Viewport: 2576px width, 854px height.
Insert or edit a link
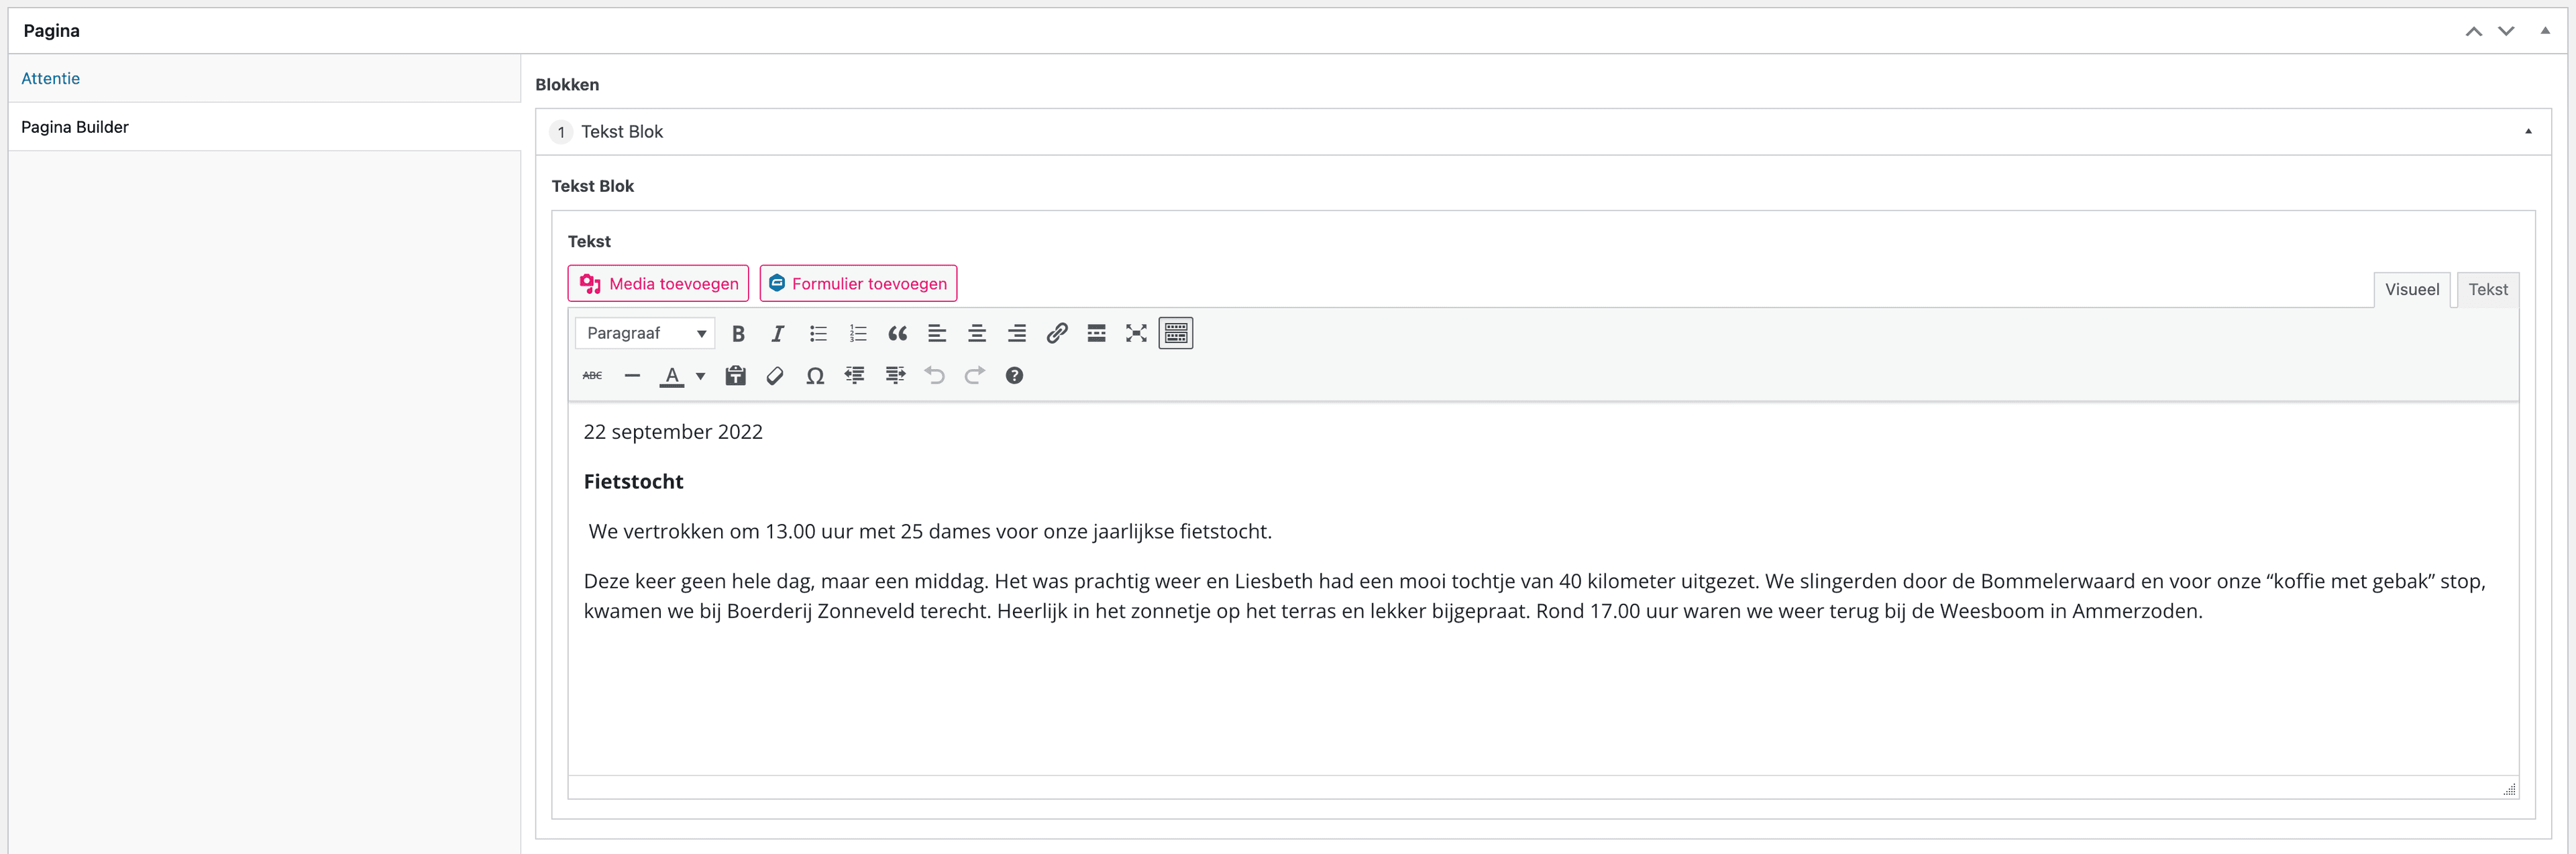coord(1057,334)
